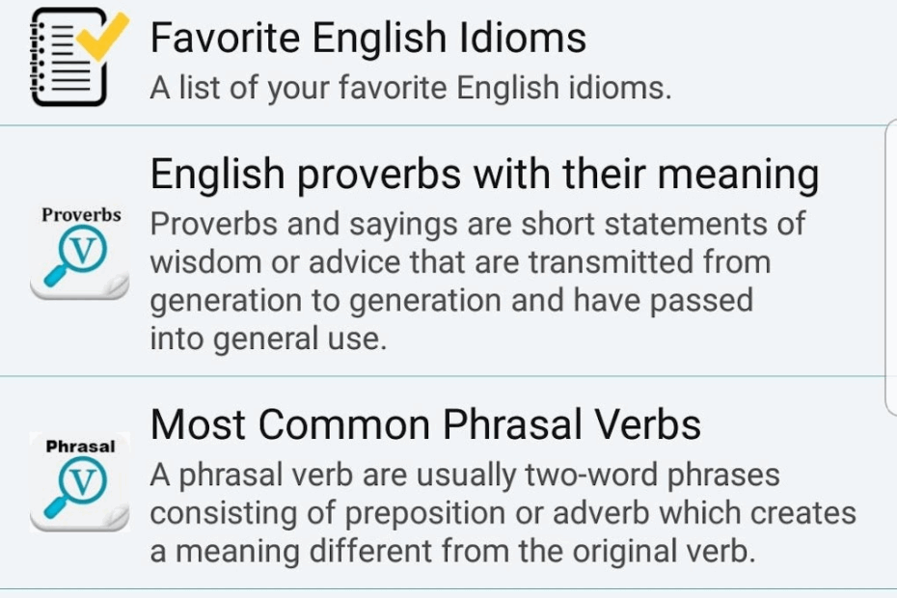Click the Proverbs label above the magnifier

79,214
